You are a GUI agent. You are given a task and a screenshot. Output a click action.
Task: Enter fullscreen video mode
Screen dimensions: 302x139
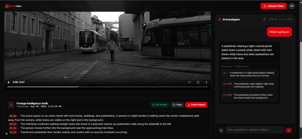[x=198, y=82]
